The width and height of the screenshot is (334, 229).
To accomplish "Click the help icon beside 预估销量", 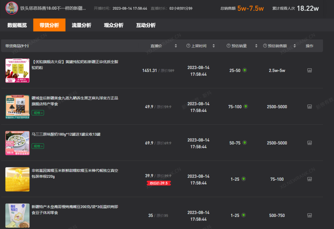I will tap(228, 46).
